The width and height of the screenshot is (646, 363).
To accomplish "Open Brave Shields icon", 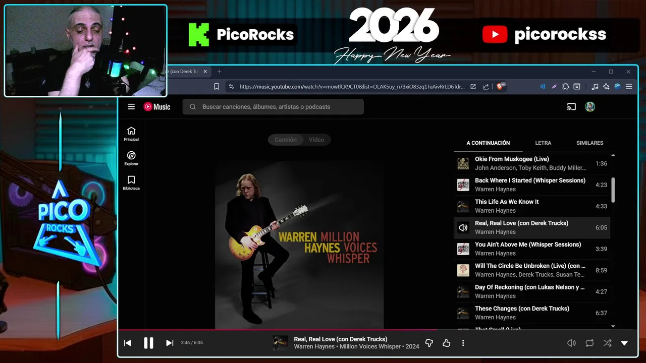I will pyautogui.click(x=501, y=87).
